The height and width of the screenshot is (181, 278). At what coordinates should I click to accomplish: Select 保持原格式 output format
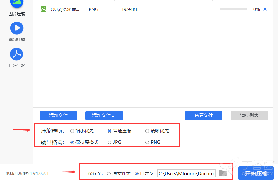pos(72,143)
